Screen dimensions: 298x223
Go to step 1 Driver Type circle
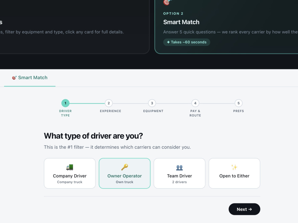point(65,103)
